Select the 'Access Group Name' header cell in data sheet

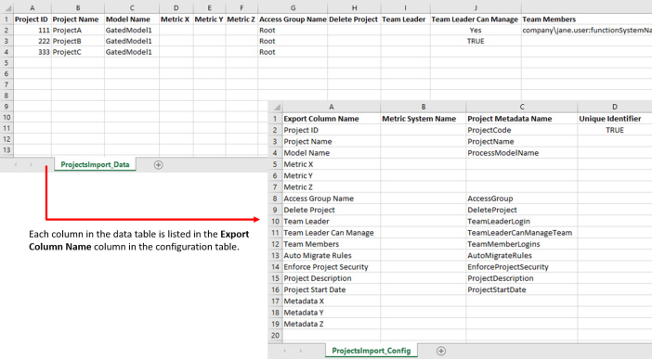click(x=293, y=19)
